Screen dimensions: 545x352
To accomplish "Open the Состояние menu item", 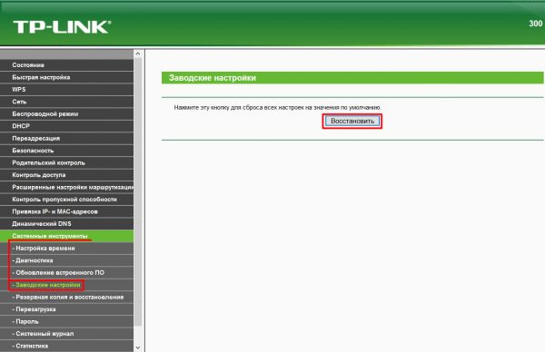I will pyautogui.click(x=66, y=65).
